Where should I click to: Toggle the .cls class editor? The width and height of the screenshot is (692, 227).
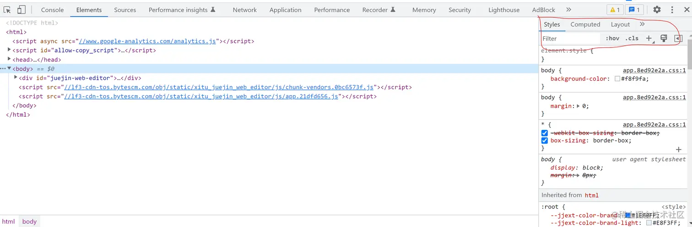click(x=632, y=38)
